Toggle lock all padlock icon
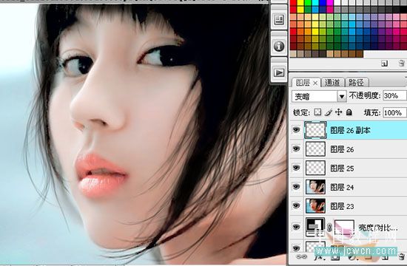Image resolution: width=407 pixels, height=266 pixels. coord(349,112)
